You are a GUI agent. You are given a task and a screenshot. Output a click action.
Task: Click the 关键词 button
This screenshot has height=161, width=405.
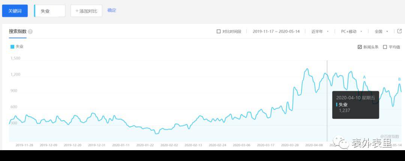click(x=15, y=11)
